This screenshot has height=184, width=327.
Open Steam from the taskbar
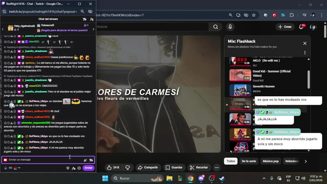click(x=222, y=178)
